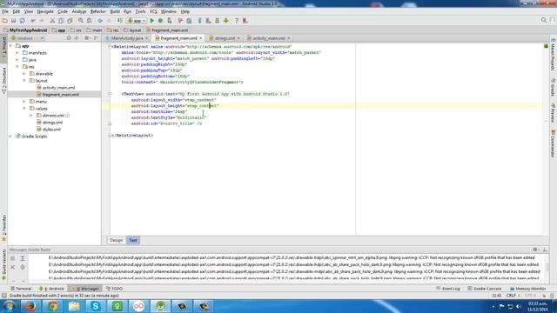
Task: Click the red X icon in Messages panel
Action: 12,267
